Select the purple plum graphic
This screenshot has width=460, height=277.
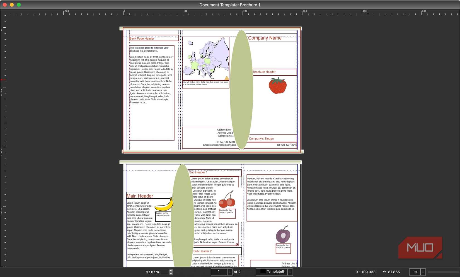tap(283, 235)
